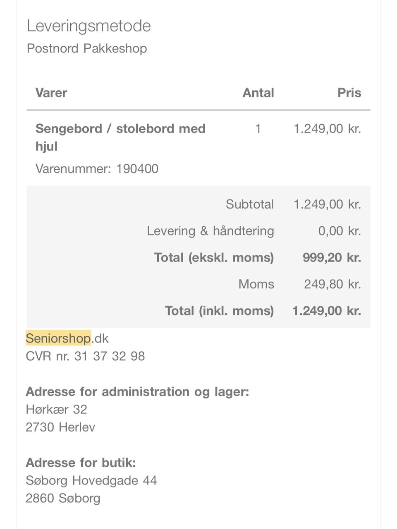Click the 249,80 kr. Moms amount
This screenshot has width=397, height=529.
[x=332, y=284]
